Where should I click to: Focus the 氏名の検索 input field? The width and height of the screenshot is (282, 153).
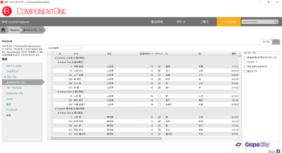click(71, 48)
